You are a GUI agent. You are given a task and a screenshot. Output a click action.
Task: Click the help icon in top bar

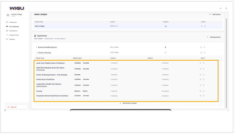(x=226, y=8)
